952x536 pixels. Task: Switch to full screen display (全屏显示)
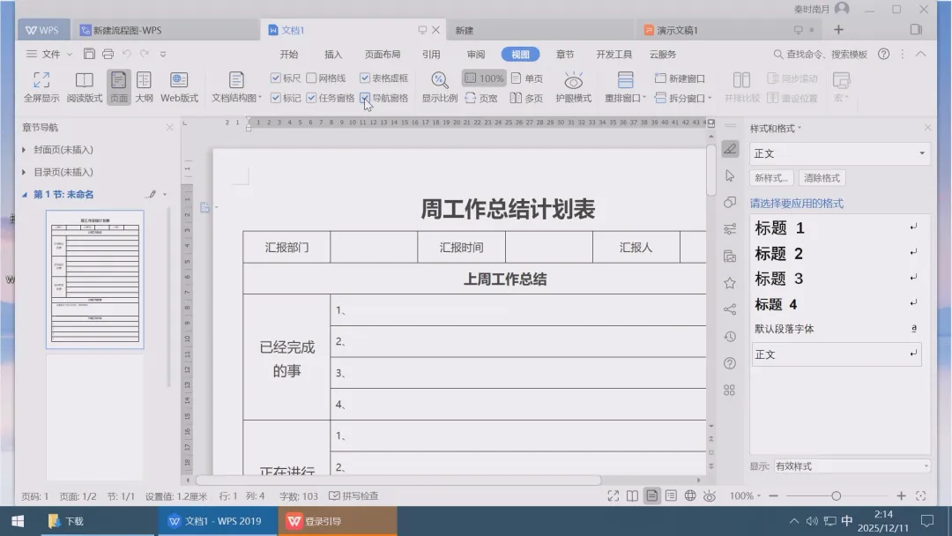[x=41, y=86]
